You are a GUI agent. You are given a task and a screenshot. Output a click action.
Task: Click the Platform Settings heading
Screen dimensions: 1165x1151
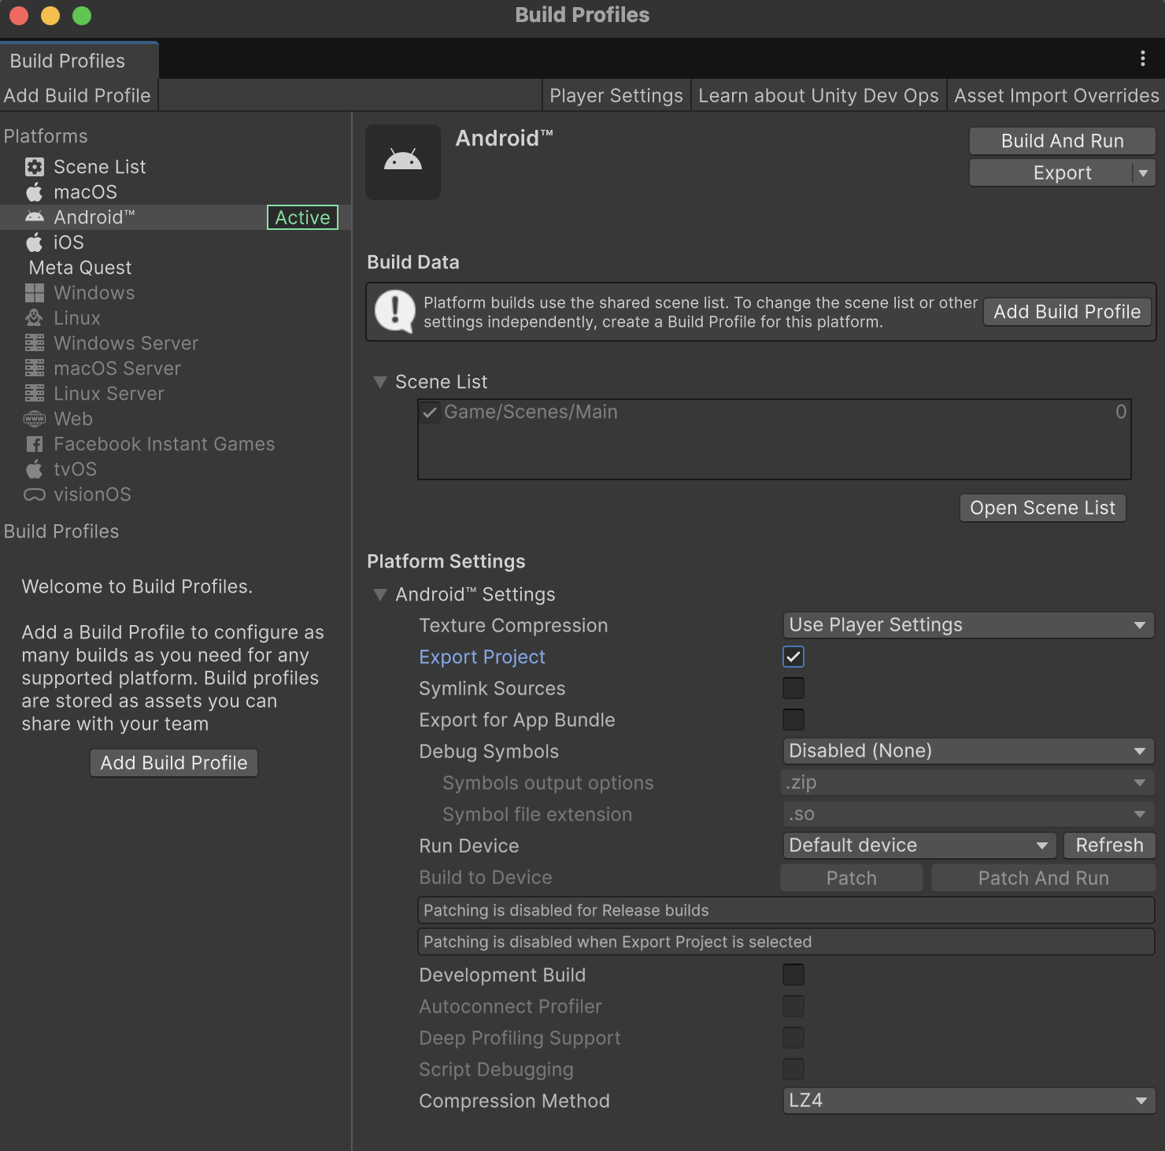click(x=446, y=561)
